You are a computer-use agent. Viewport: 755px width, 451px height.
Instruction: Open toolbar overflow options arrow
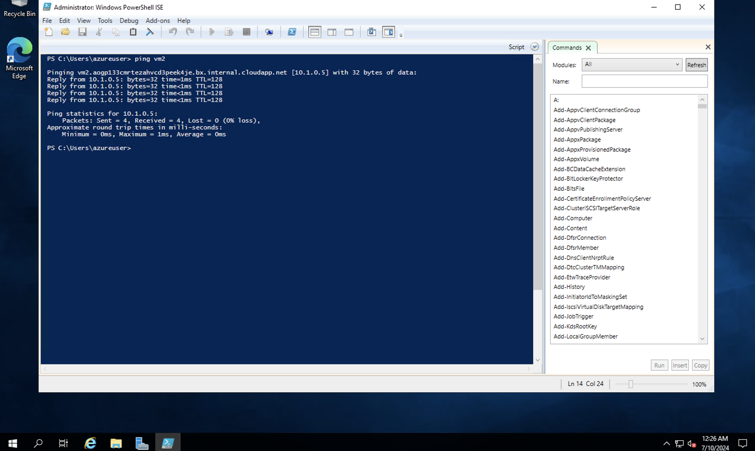point(401,35)
